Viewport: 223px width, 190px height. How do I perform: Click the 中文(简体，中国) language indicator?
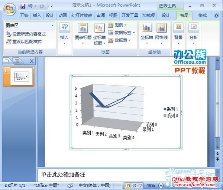(x=94, y=185)
